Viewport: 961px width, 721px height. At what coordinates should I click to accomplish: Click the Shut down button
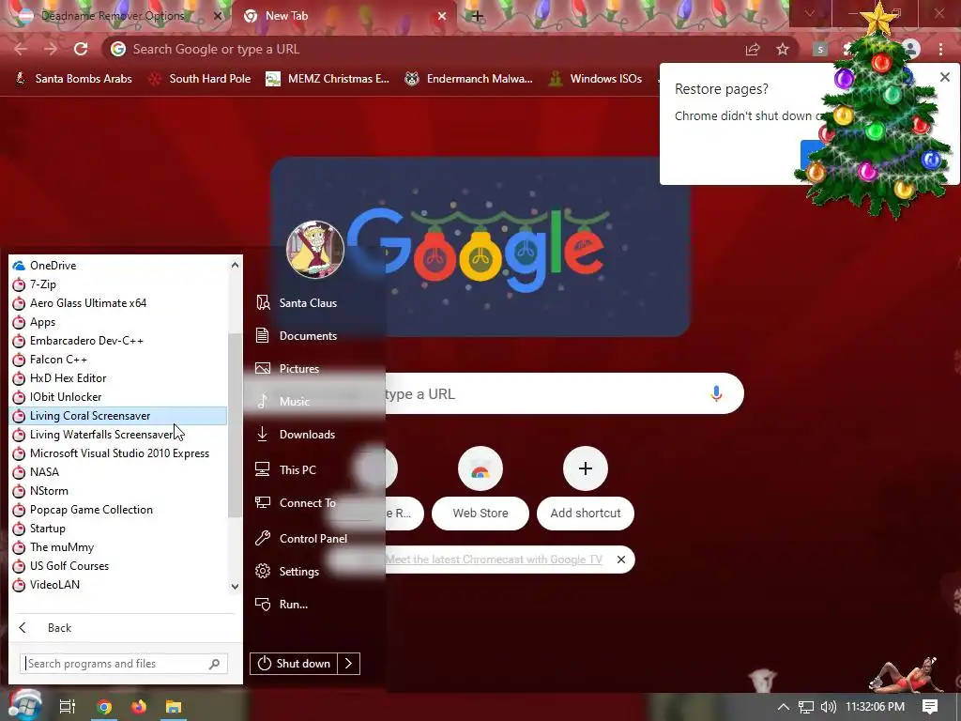[x=294, y=664]
